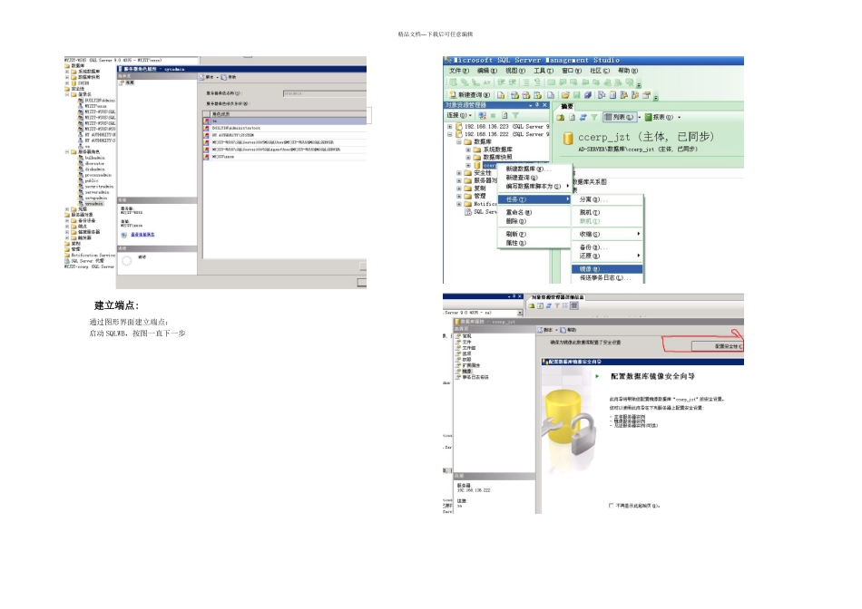Select the 事务日志传送 page
862x609 pixels.
(x=472, y=377)
